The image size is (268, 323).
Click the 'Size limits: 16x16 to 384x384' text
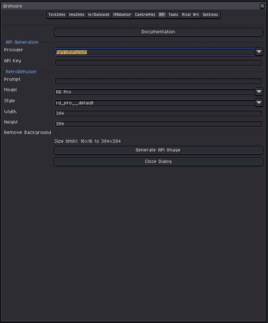pyautogui.click(x=88, y=141)
